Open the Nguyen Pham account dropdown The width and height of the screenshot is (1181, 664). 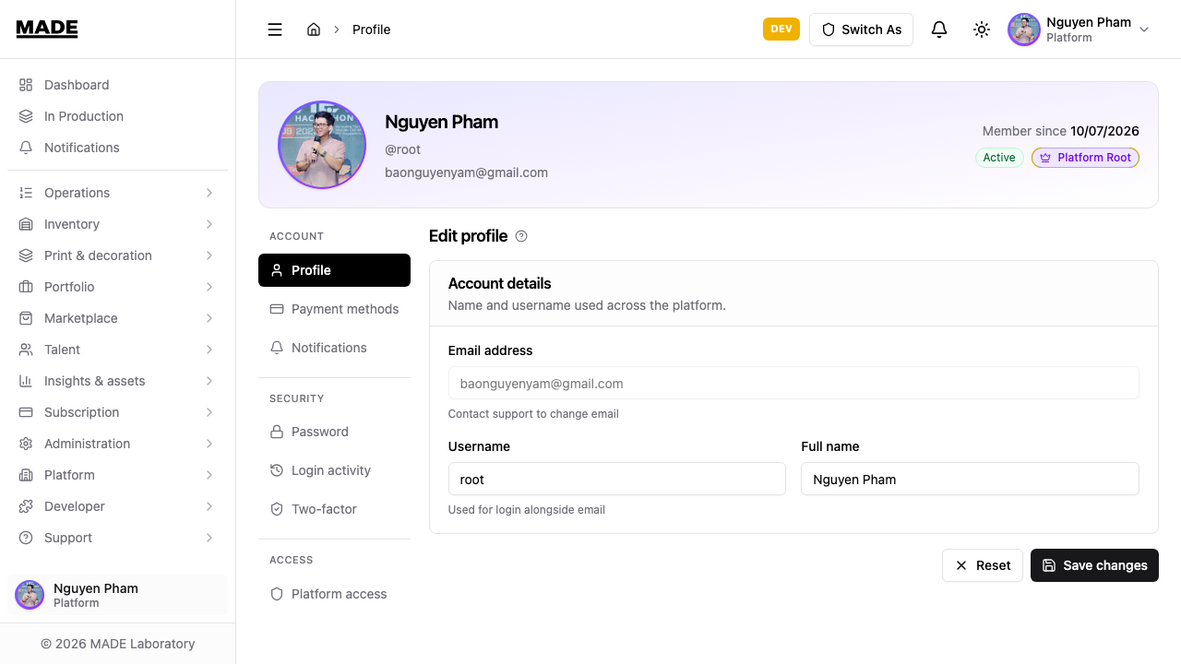[x=1080, y=30]
